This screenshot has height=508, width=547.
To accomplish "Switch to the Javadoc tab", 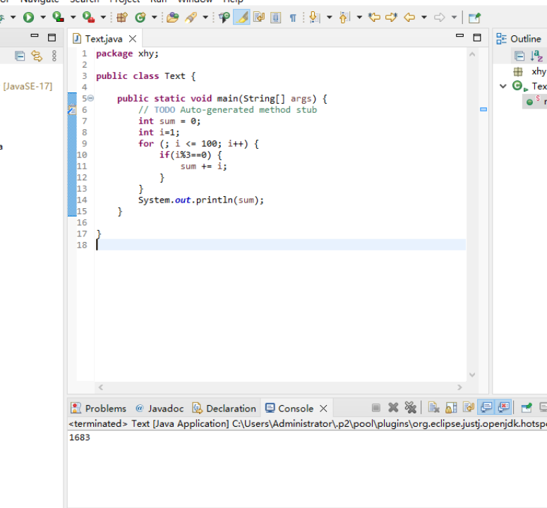I will click(x=160, y=409).
